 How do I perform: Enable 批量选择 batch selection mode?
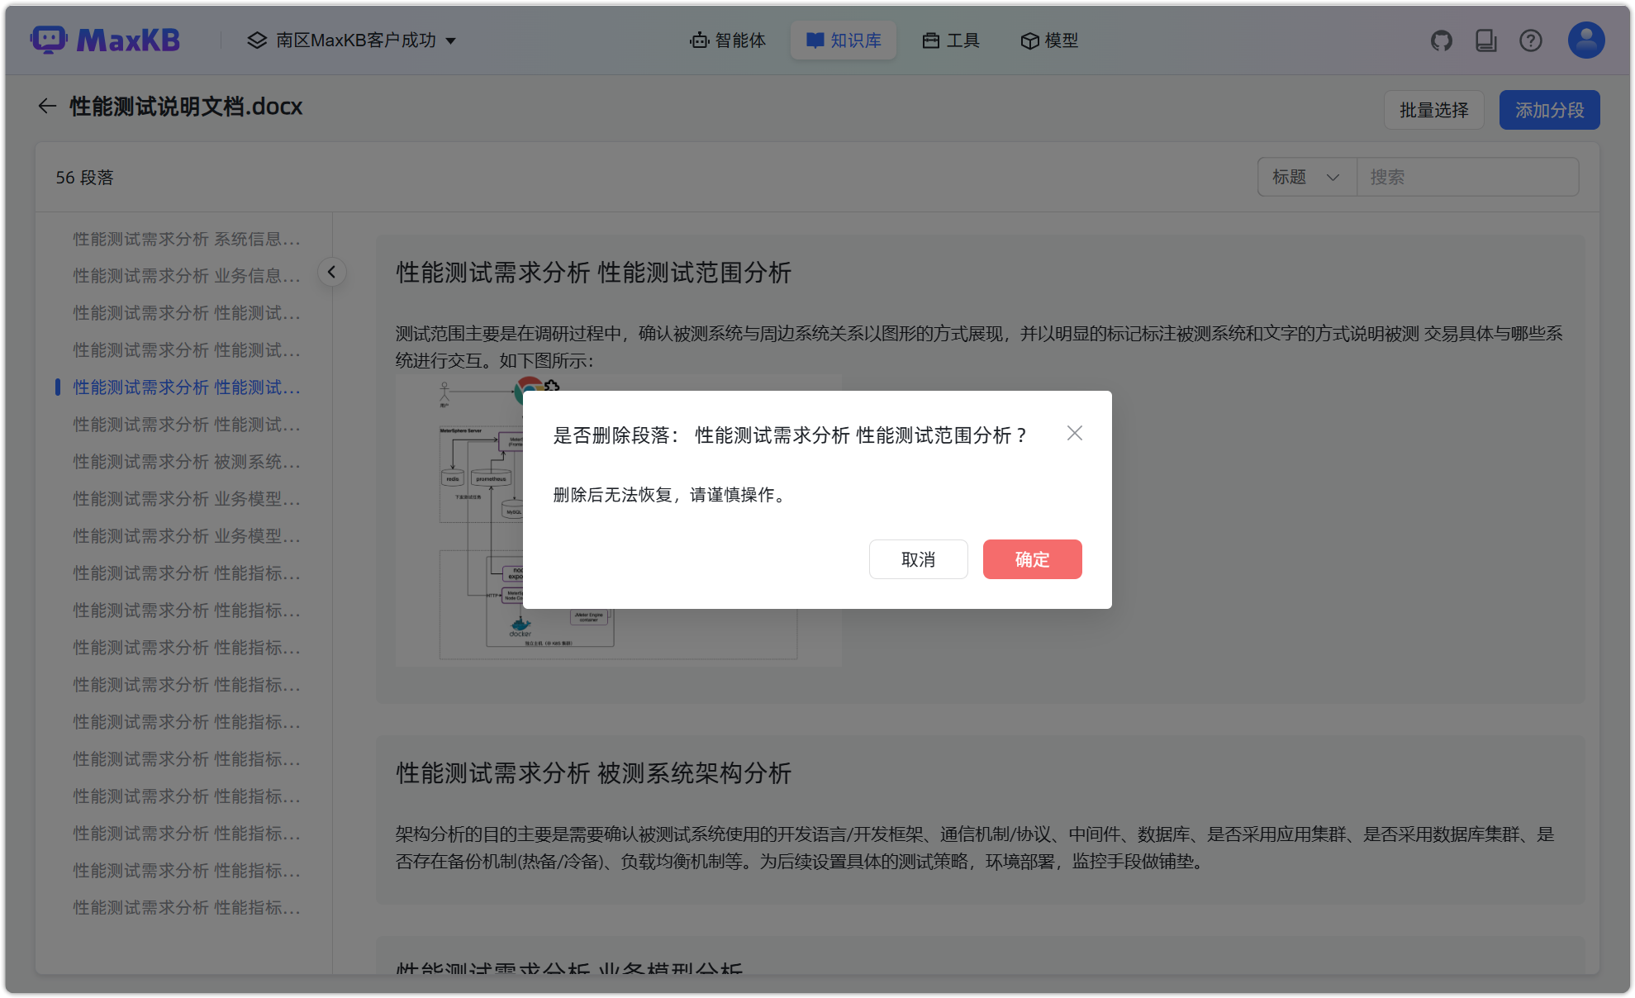click(x=1433, y=109)
